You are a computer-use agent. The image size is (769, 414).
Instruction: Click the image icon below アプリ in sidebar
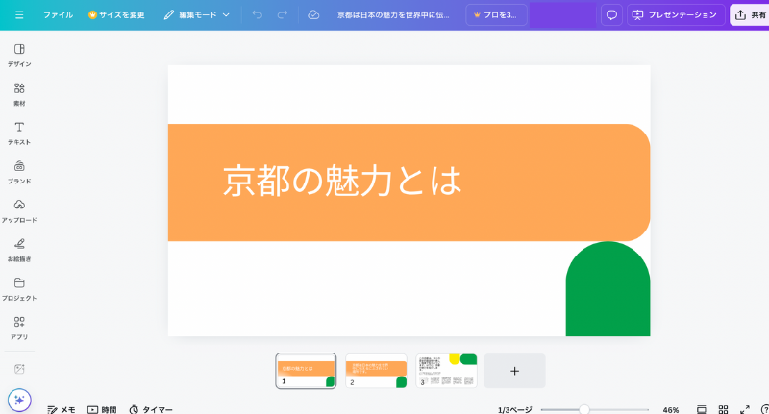[x=19, y=369]
